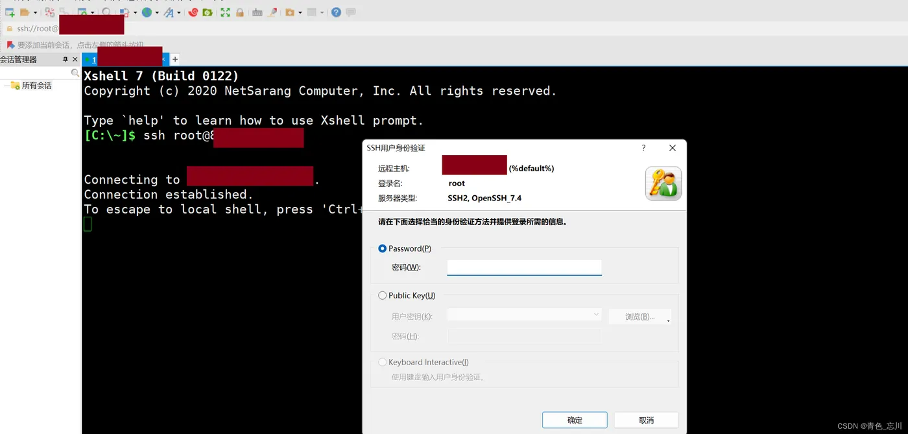Viewport: 908px width, 434px height.
Task: Toggle full screen with green arrows icon
Action: point(225,12)
